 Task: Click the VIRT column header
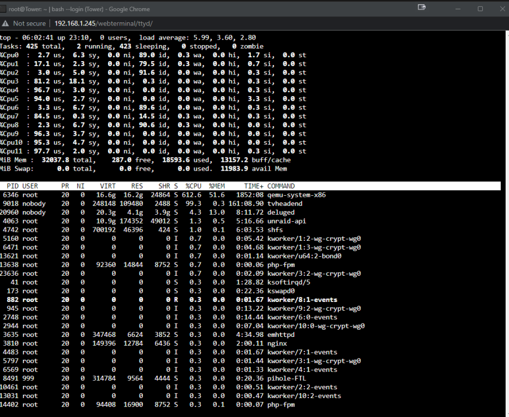point(108,186)
